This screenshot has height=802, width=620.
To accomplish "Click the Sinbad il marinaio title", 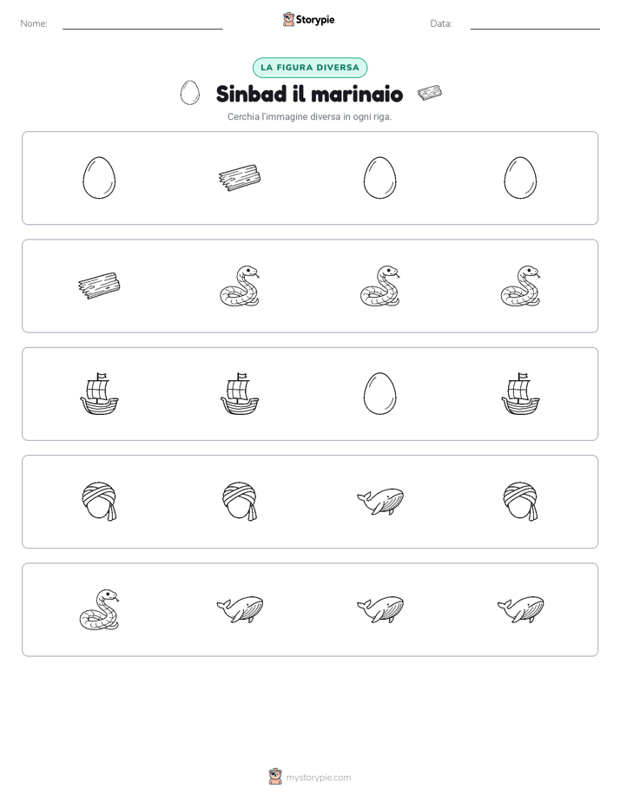I will tap(309, 94).
